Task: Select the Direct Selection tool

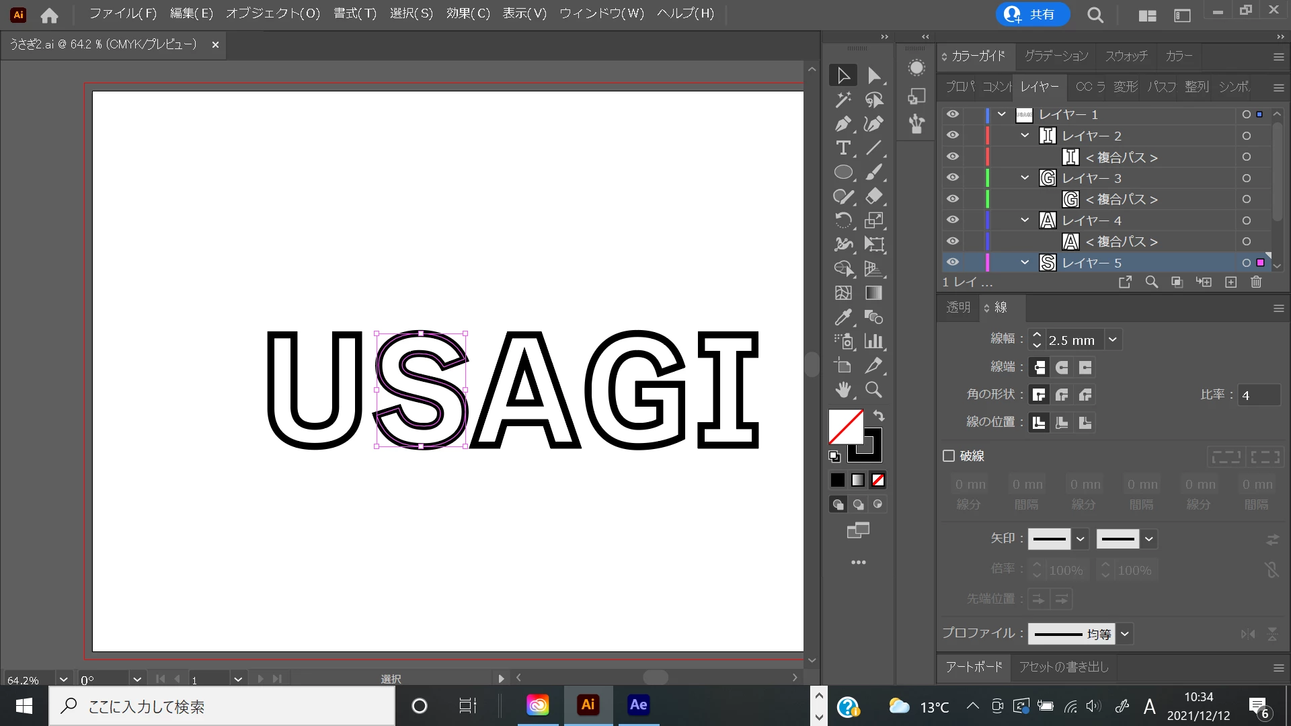Action: tap(873, 75)
